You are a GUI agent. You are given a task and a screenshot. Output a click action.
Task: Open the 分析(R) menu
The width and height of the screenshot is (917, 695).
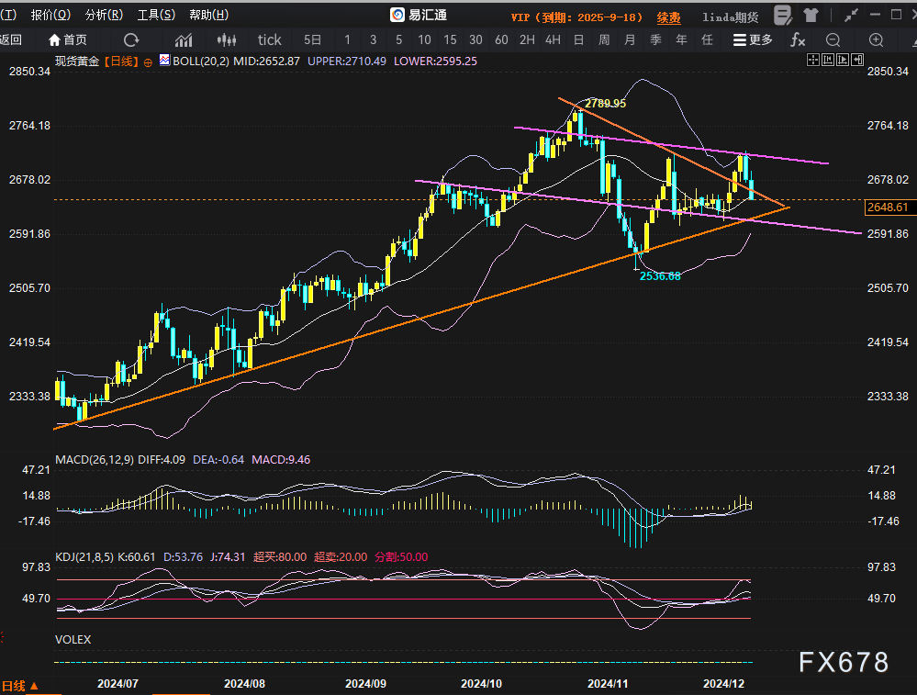tap(104, 15)
